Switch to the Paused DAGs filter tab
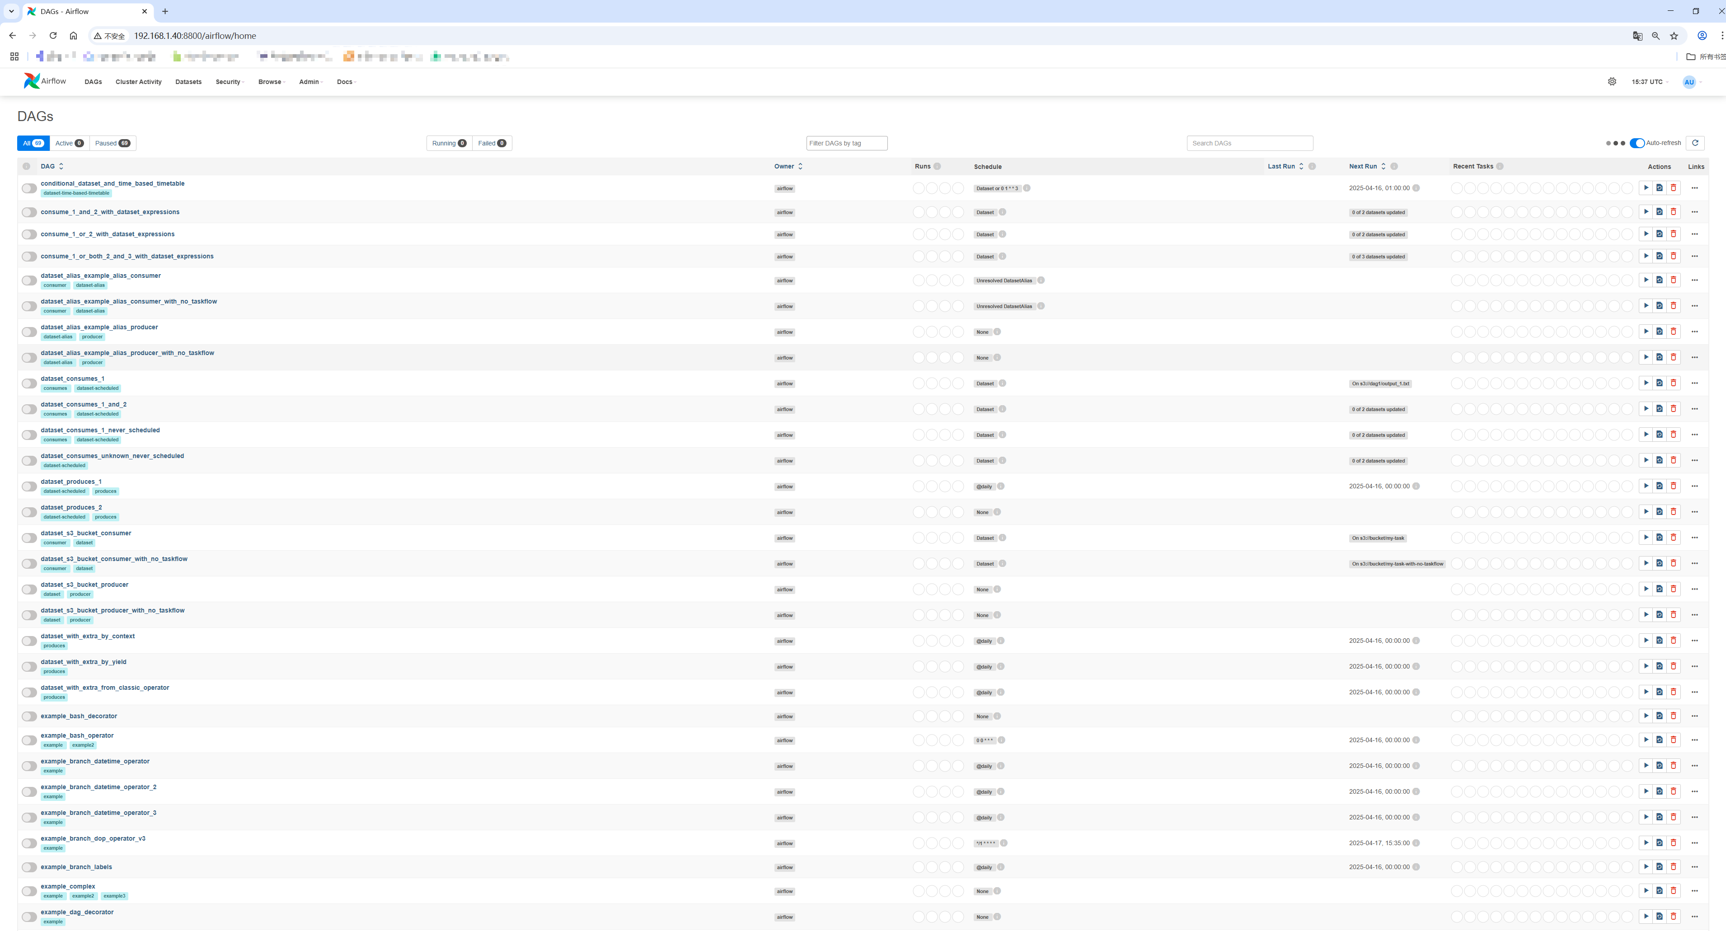 [112, 143]
